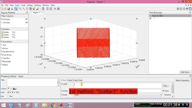Image resolution: width=192 pixels, height=108 pixels.
Task: Click the Add Data button
Action: click(185, 72)
